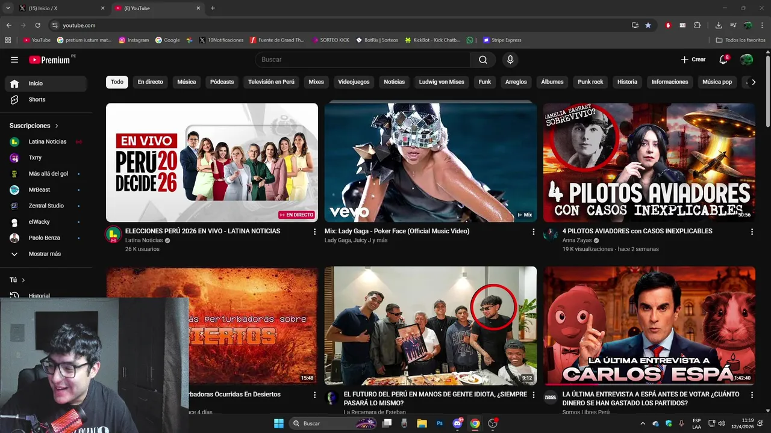The height and width of the screenshot is (433, 771).
Task: Bookmark this page with star icon
Action: (648, 25)
